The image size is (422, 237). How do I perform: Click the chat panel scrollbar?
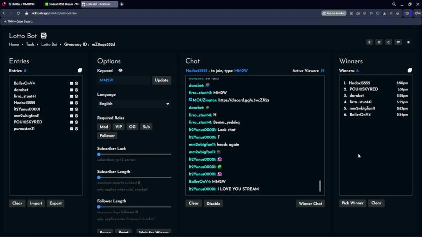point(320,186)
